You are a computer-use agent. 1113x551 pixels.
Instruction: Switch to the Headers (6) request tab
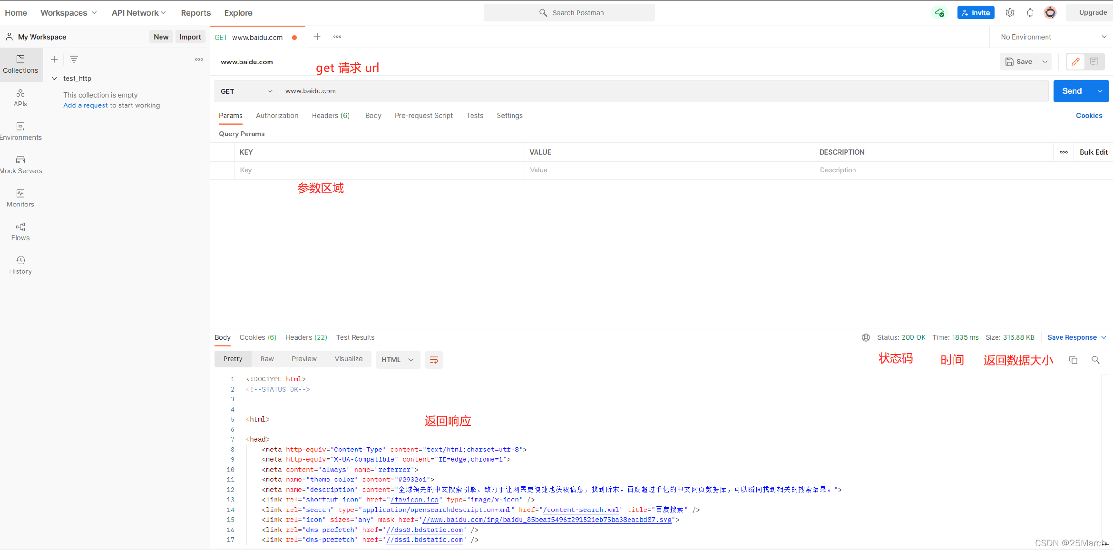point(331,116)
